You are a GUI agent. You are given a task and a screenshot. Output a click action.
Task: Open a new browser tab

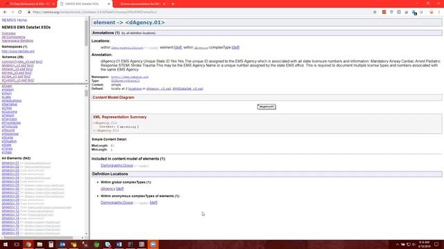click(x=173, y=4)
